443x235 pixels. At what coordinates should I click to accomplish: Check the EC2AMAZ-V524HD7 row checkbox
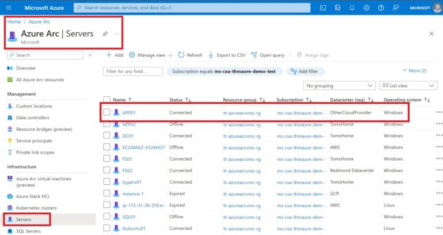[107, 147]
